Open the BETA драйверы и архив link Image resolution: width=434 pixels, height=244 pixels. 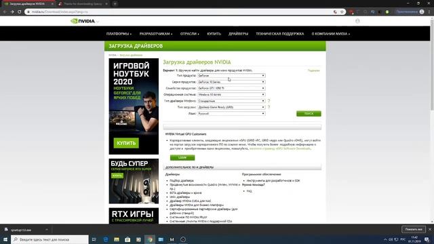coord(185,192)
